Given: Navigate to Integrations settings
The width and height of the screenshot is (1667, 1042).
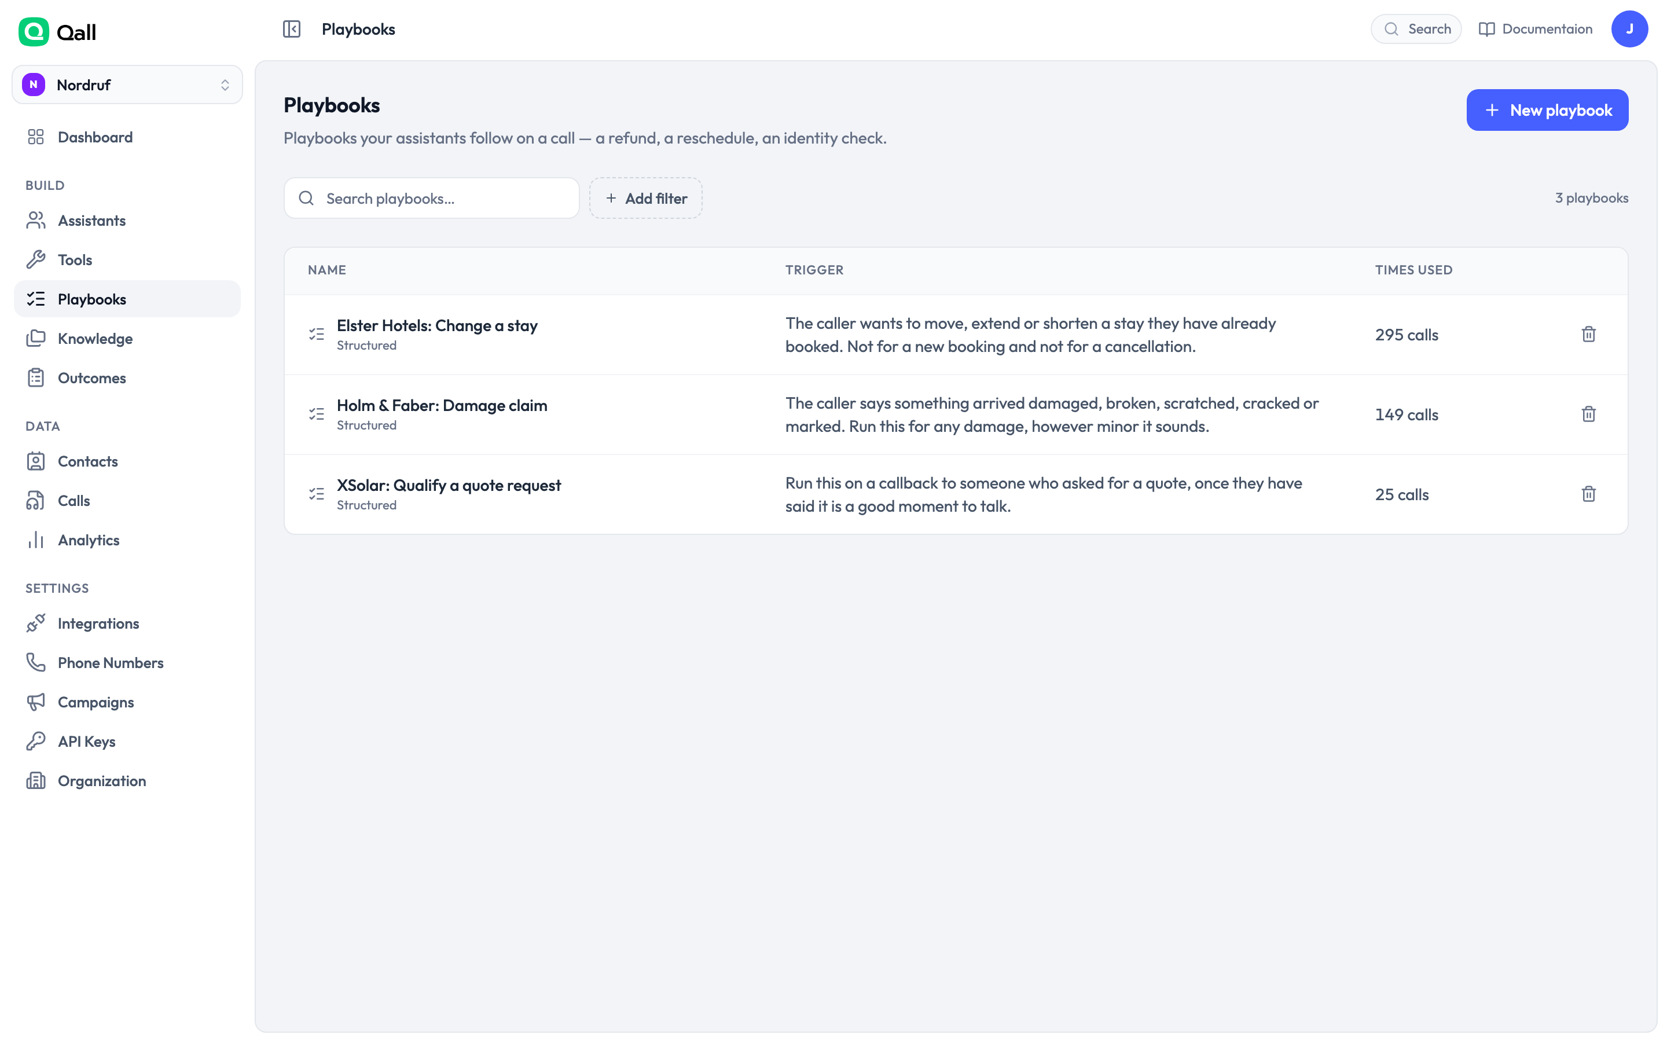Looking at the screenshot, I should pyautogui.click(x=127, y=623).
